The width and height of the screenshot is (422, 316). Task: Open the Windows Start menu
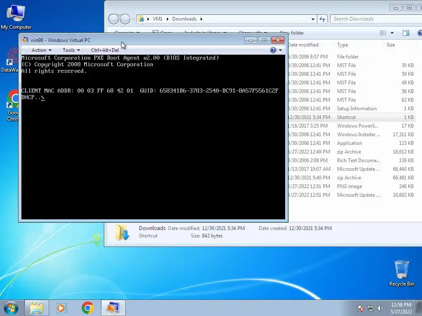(x=11, y=308)
